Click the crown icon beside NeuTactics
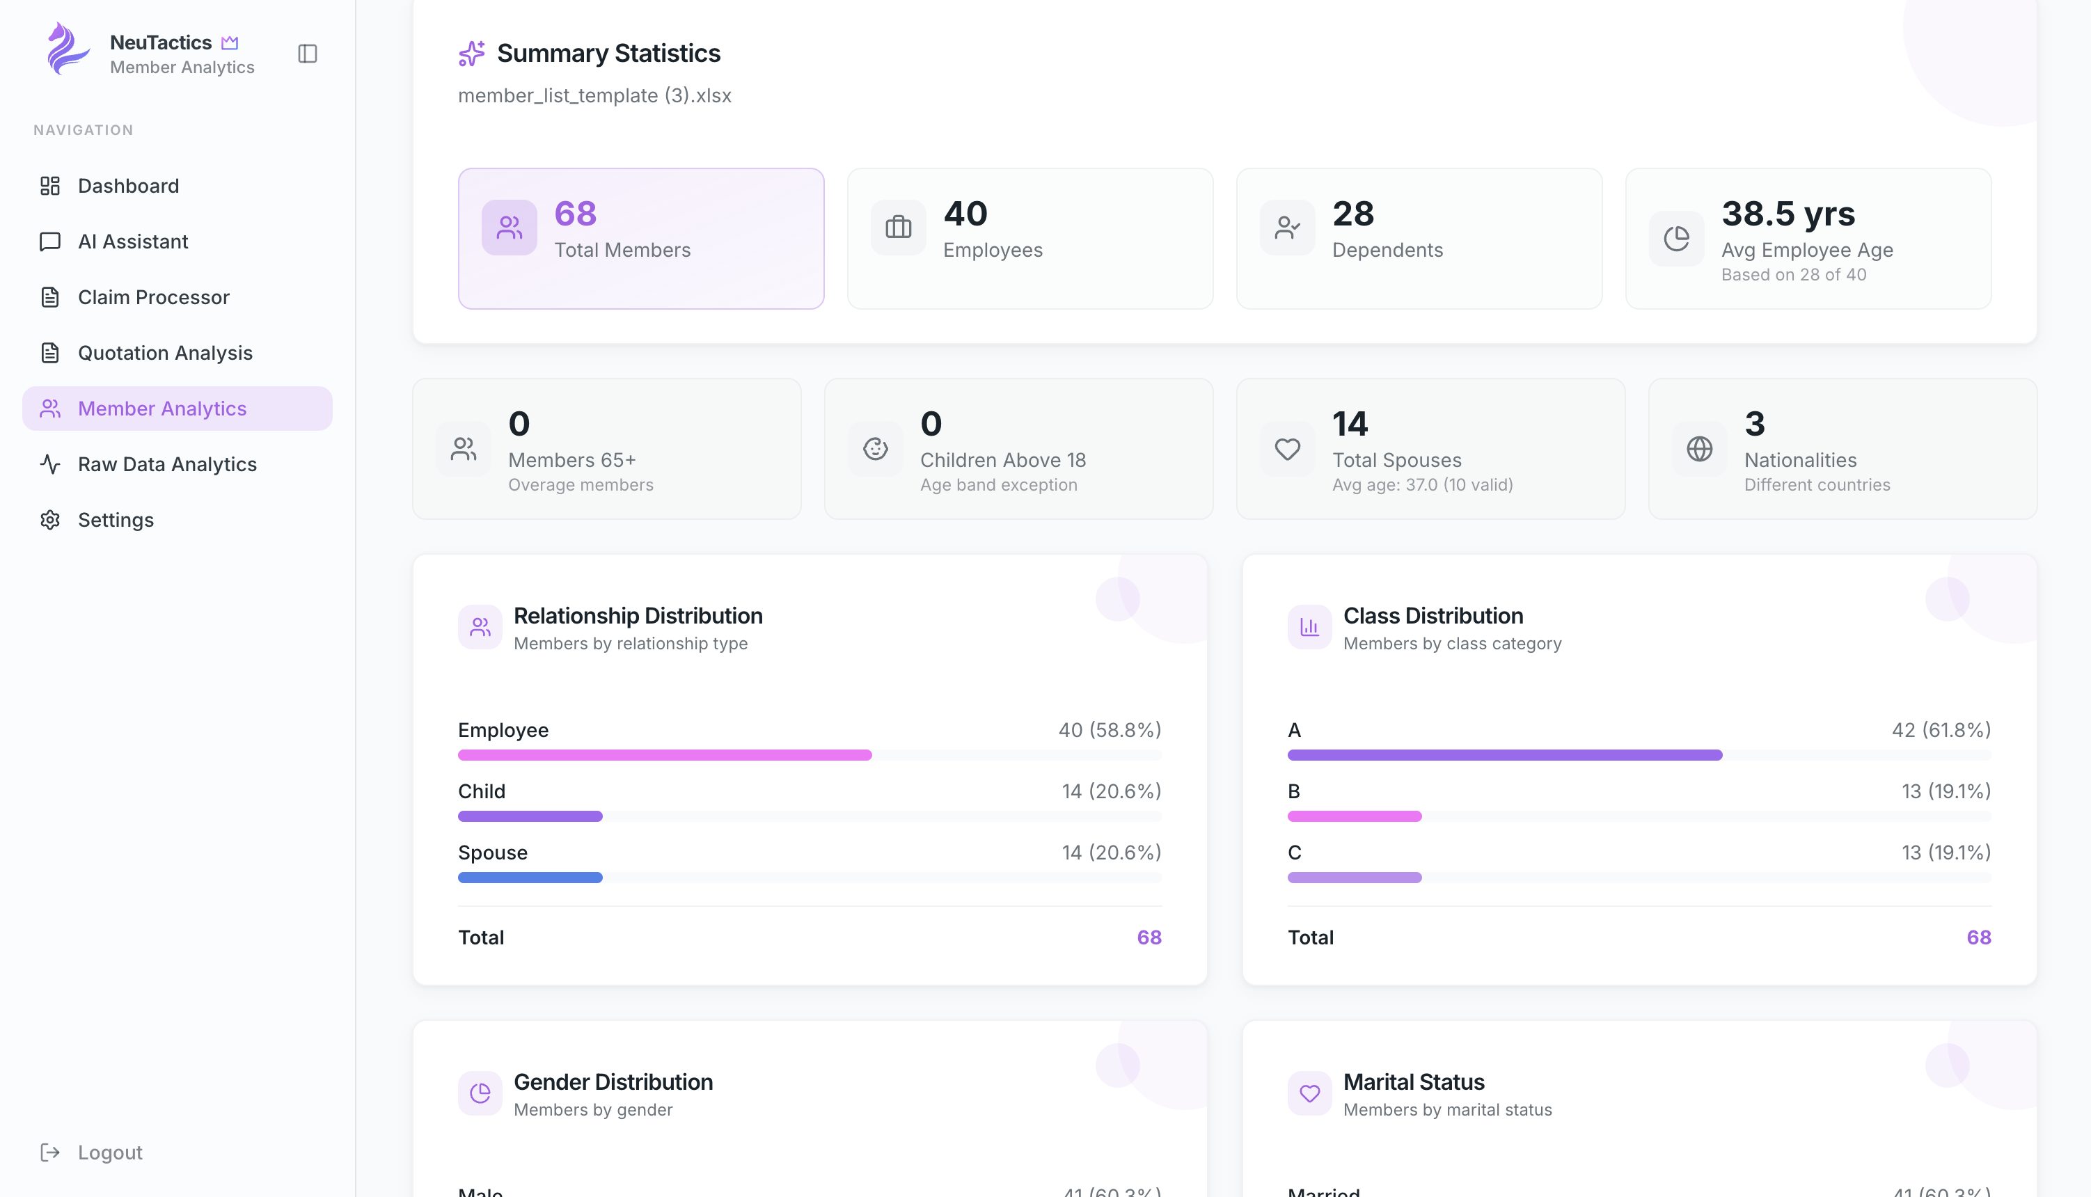The width and height of the screenshot is (2091, 1197). (230, 42)
